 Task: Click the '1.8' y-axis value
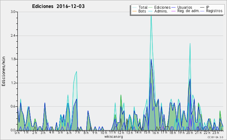click(x=13, y=59)
